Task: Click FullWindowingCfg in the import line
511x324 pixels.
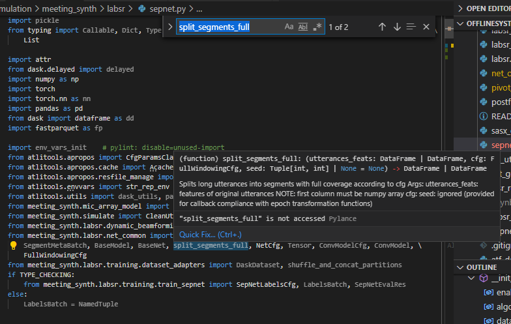Action: pos(55,256)
